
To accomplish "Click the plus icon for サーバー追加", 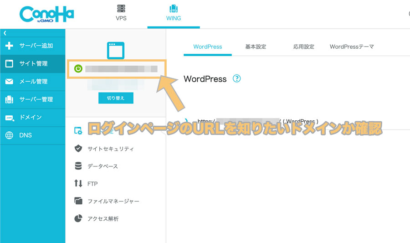I will click(9, 46).
